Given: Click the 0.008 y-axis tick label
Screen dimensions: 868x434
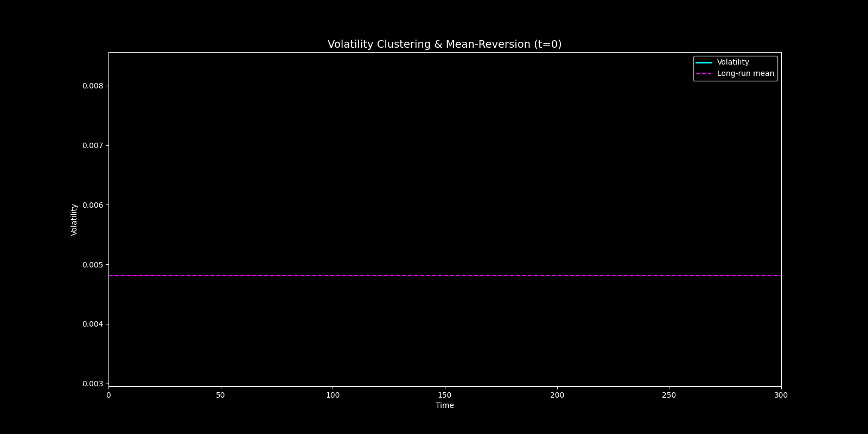Looking at the screenshot, I should coord(92,86).
